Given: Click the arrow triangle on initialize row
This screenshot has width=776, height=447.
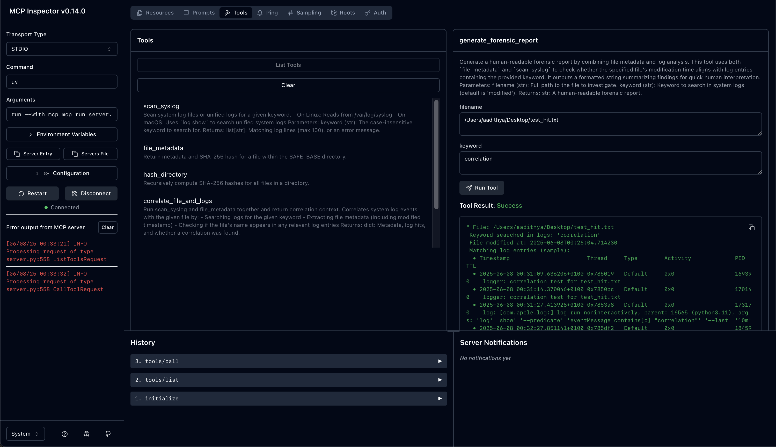Looking at the screenshot, I should point(440,399).
